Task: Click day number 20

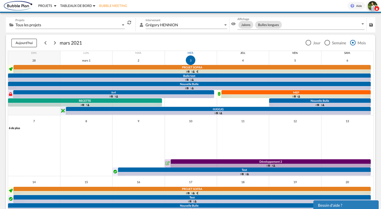Action: pos(347,182)
